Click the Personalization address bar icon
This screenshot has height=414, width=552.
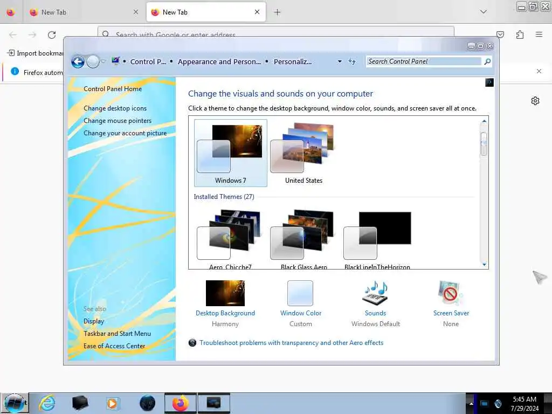pos(115,61)
